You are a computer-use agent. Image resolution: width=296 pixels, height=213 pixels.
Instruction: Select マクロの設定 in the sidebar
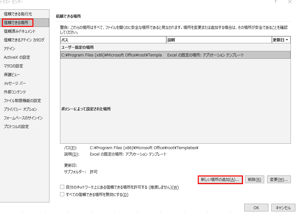click(13, 66)
